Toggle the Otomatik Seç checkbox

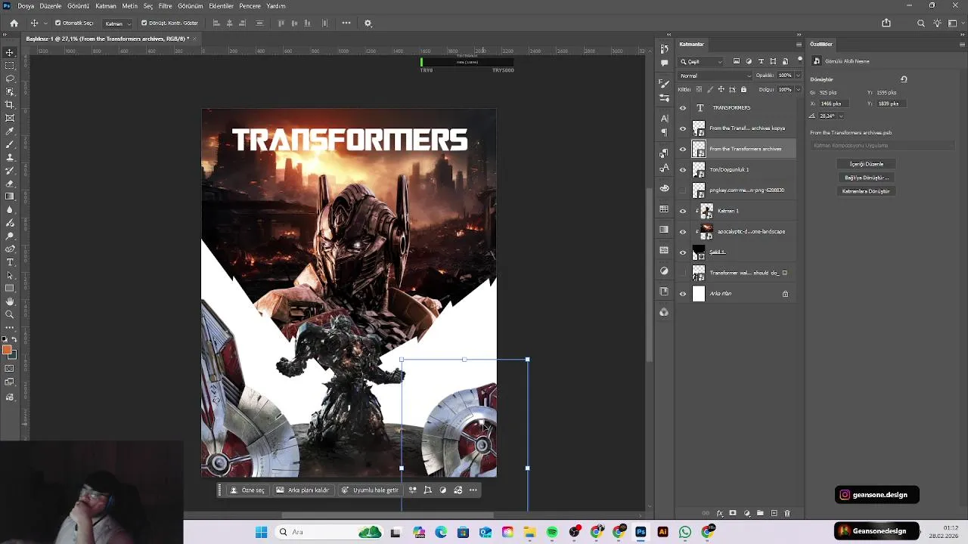[57, 23]
